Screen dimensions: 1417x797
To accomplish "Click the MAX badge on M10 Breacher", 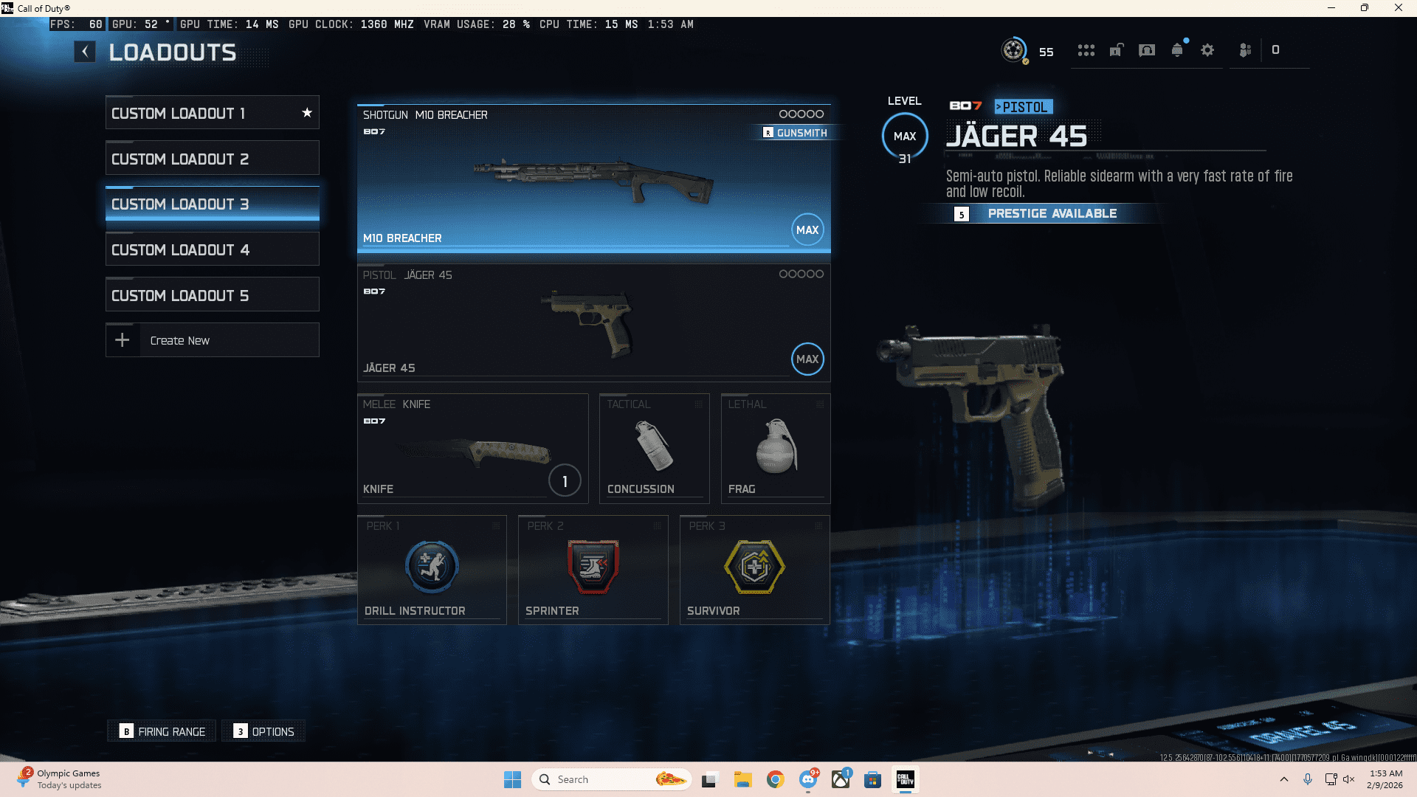I will point(807,230).
